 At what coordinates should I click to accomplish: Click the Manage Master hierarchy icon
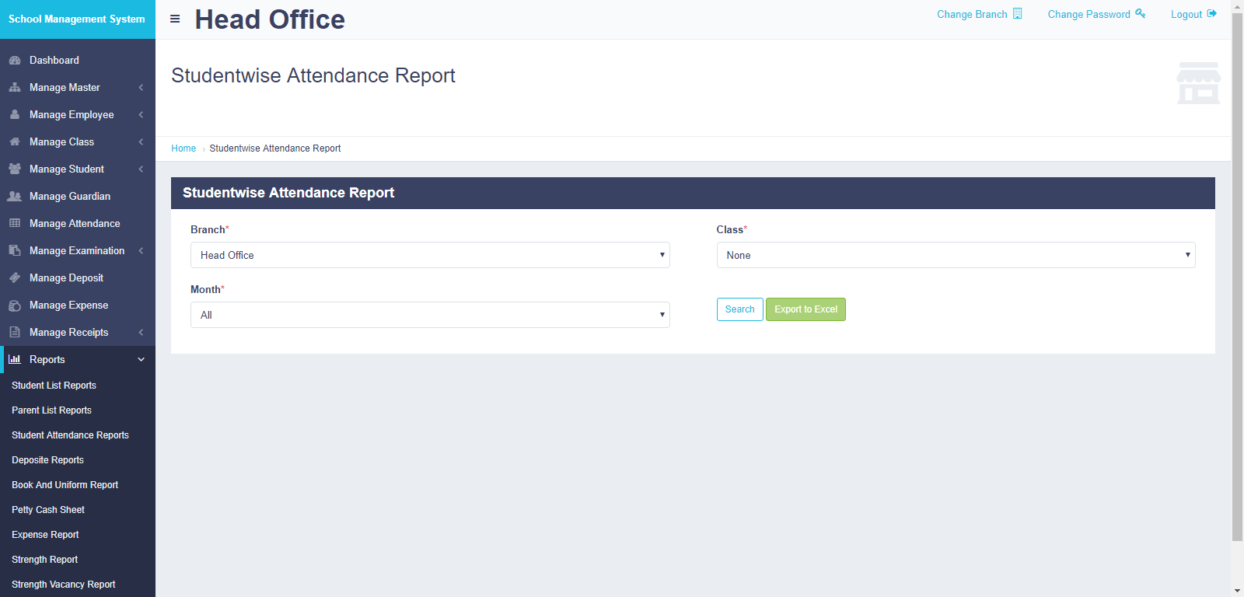pyautogui.click(x=15, y=88)
